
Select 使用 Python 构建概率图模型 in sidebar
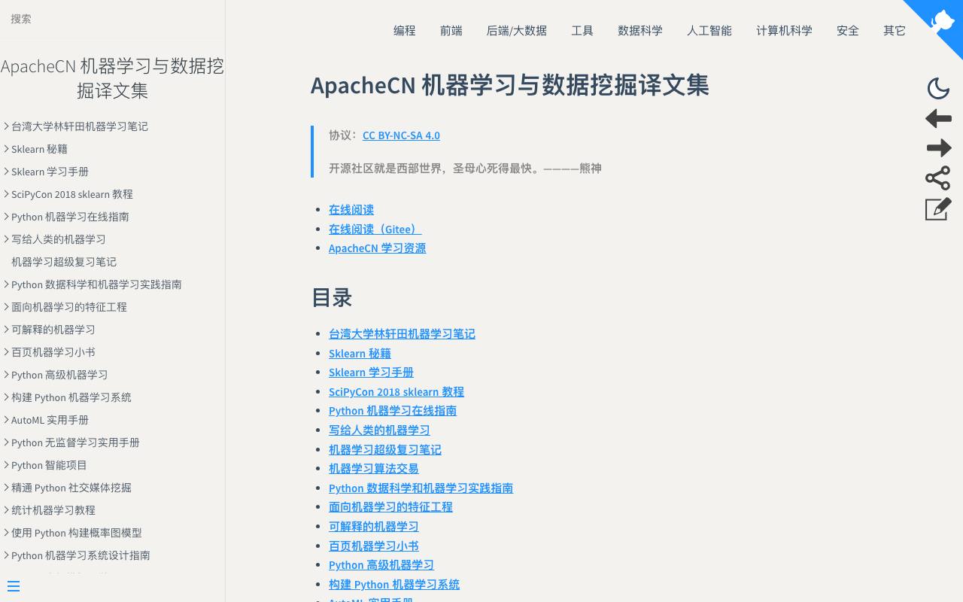[77, 533]
